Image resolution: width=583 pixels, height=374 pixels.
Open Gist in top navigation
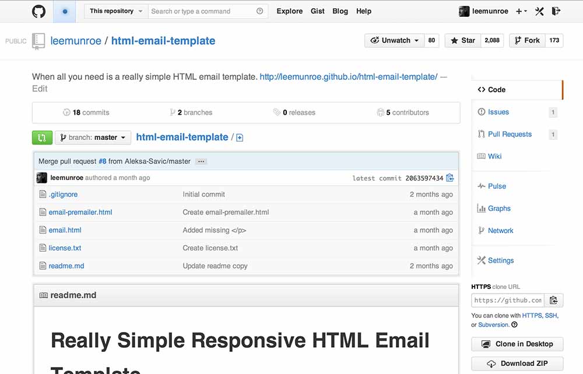click(318, 11)
